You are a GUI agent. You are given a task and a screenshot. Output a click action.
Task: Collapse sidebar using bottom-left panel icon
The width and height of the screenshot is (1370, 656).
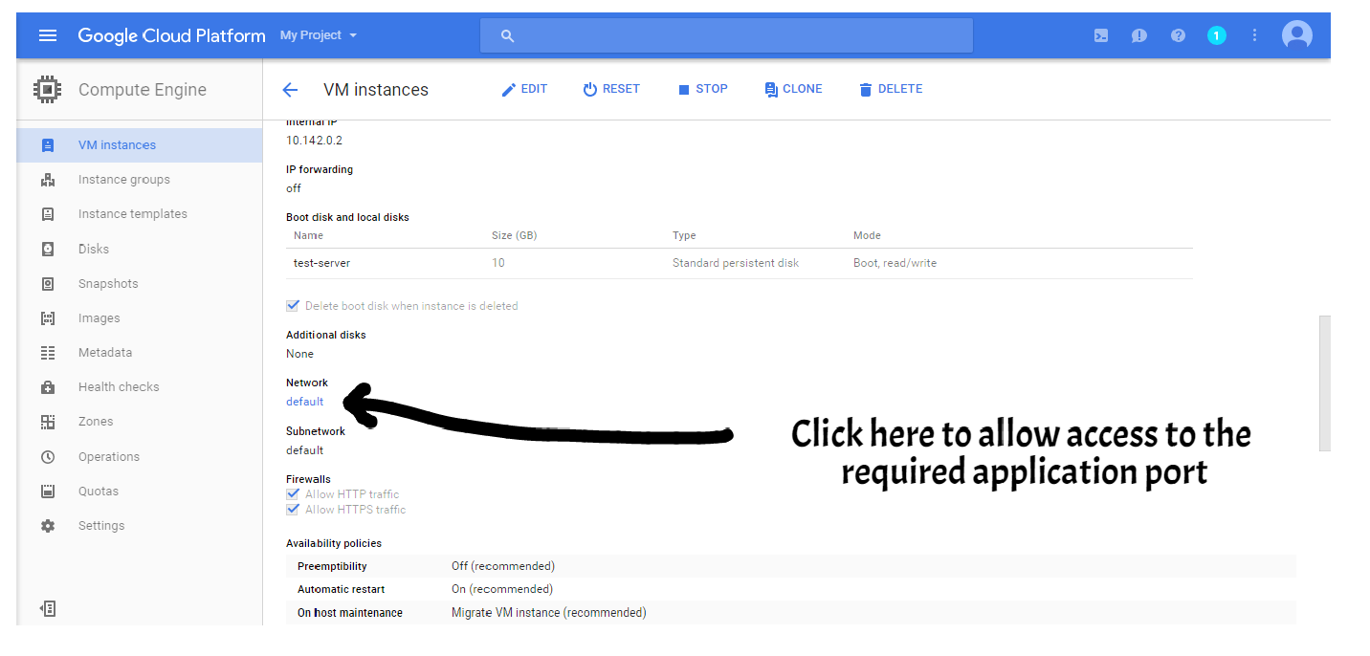(49, 608)
